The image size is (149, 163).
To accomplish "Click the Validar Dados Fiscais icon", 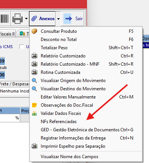I will (34, 113).
